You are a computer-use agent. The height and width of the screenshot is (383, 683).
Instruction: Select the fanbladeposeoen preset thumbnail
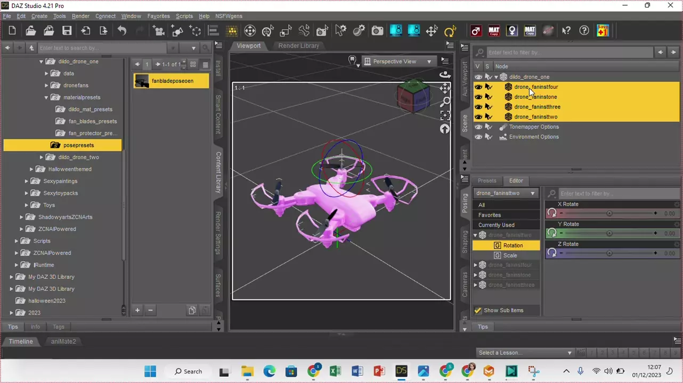(142, 81)
